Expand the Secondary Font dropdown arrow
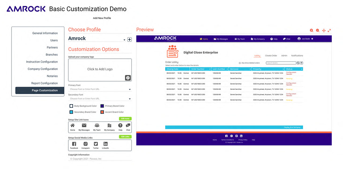This screenshot has width=343, height=193. 130,99
